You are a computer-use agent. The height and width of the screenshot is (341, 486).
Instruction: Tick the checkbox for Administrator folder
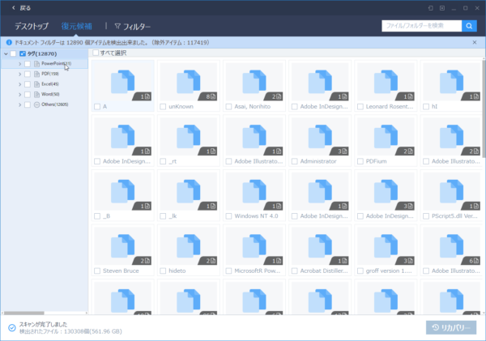[295, 161]
